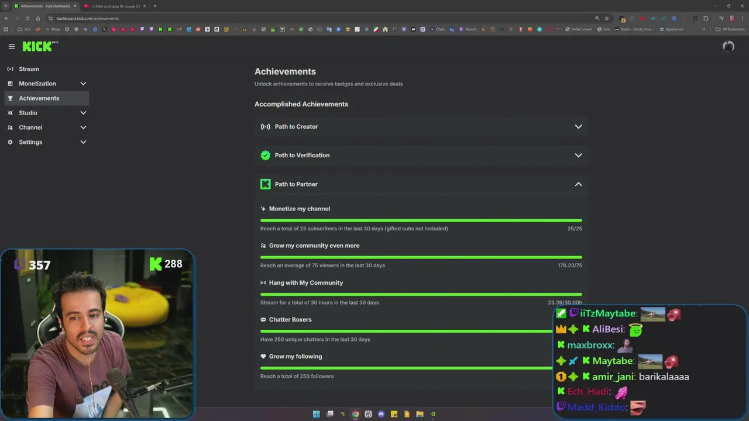This screenshot has width=749, height=421.
Task: Open the Reymit bookmark
Action: point(468,29)
